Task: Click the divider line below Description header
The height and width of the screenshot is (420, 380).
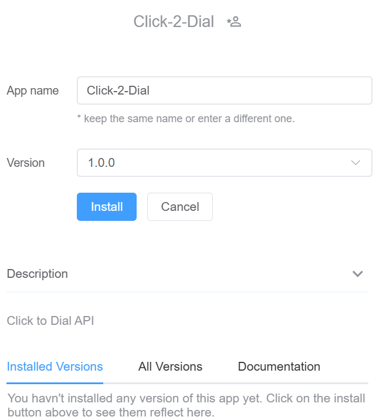Action: coord(188,291)
